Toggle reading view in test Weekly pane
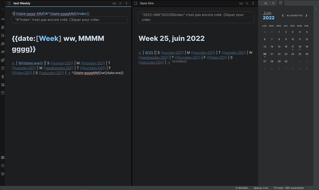The height and width of the screenshot is (190, 319). click(114, 3)
